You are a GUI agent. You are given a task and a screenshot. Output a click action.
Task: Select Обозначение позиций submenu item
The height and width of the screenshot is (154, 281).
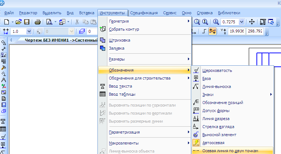click(233, 103)
